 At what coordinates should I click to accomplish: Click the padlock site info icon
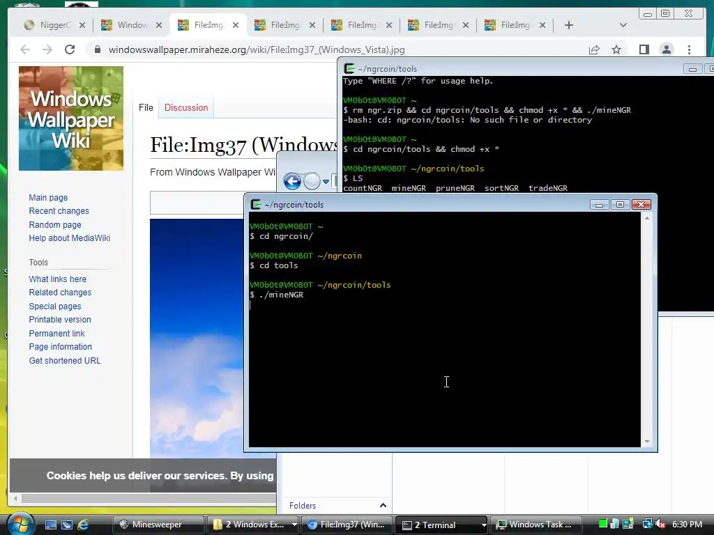click(97, 49)
